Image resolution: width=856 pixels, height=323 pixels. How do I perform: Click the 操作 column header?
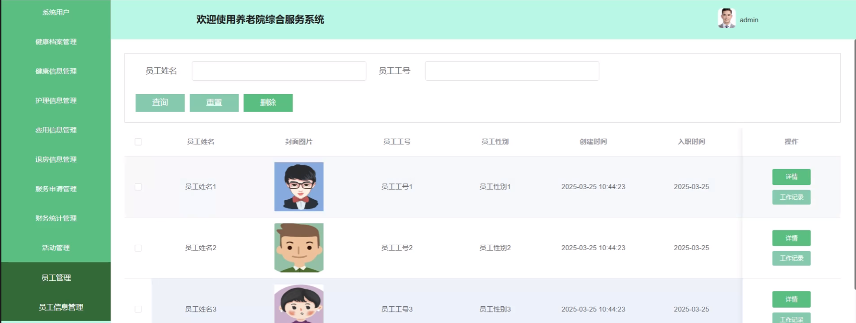(791, 142)
